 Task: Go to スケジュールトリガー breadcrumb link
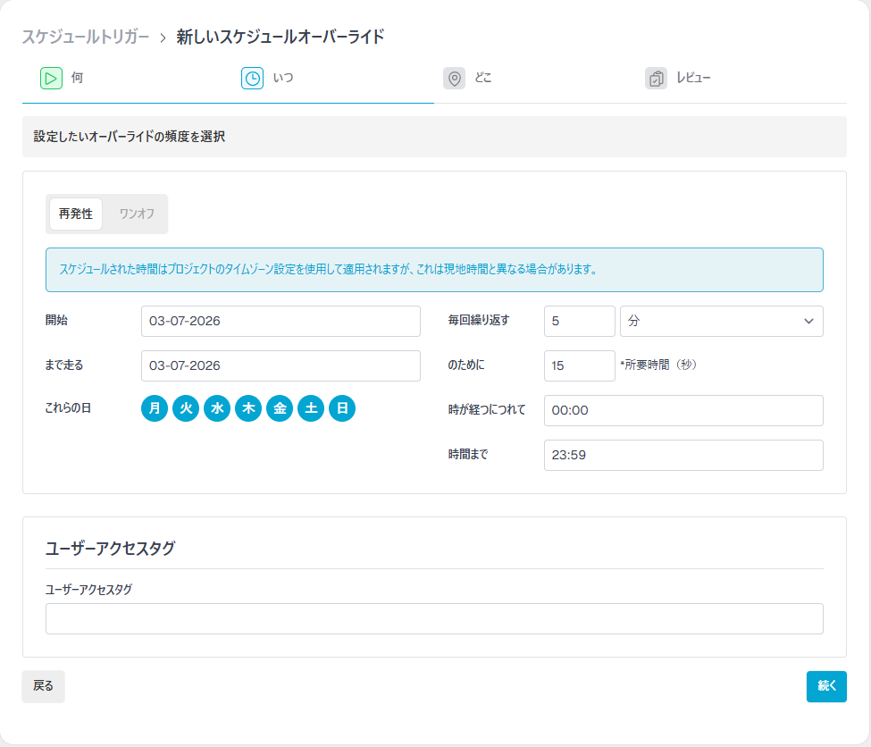point(86,38)
